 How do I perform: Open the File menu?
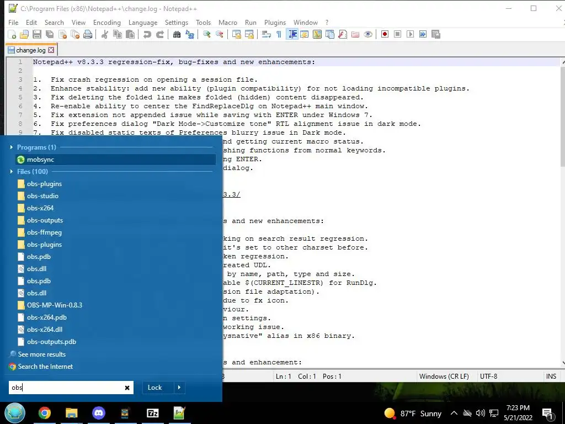[13, 22]
